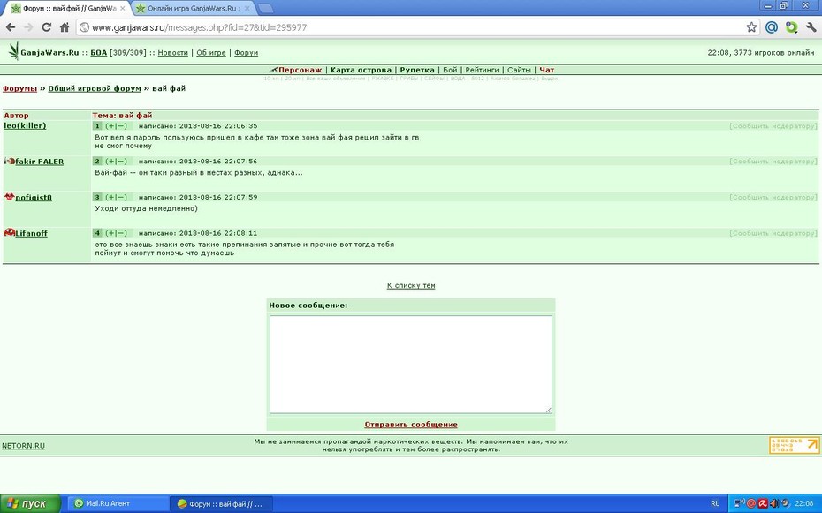This screenshot has height=513, width=822.
Task: Click the orange counter banner in the footer
Action: click(795, 446)
